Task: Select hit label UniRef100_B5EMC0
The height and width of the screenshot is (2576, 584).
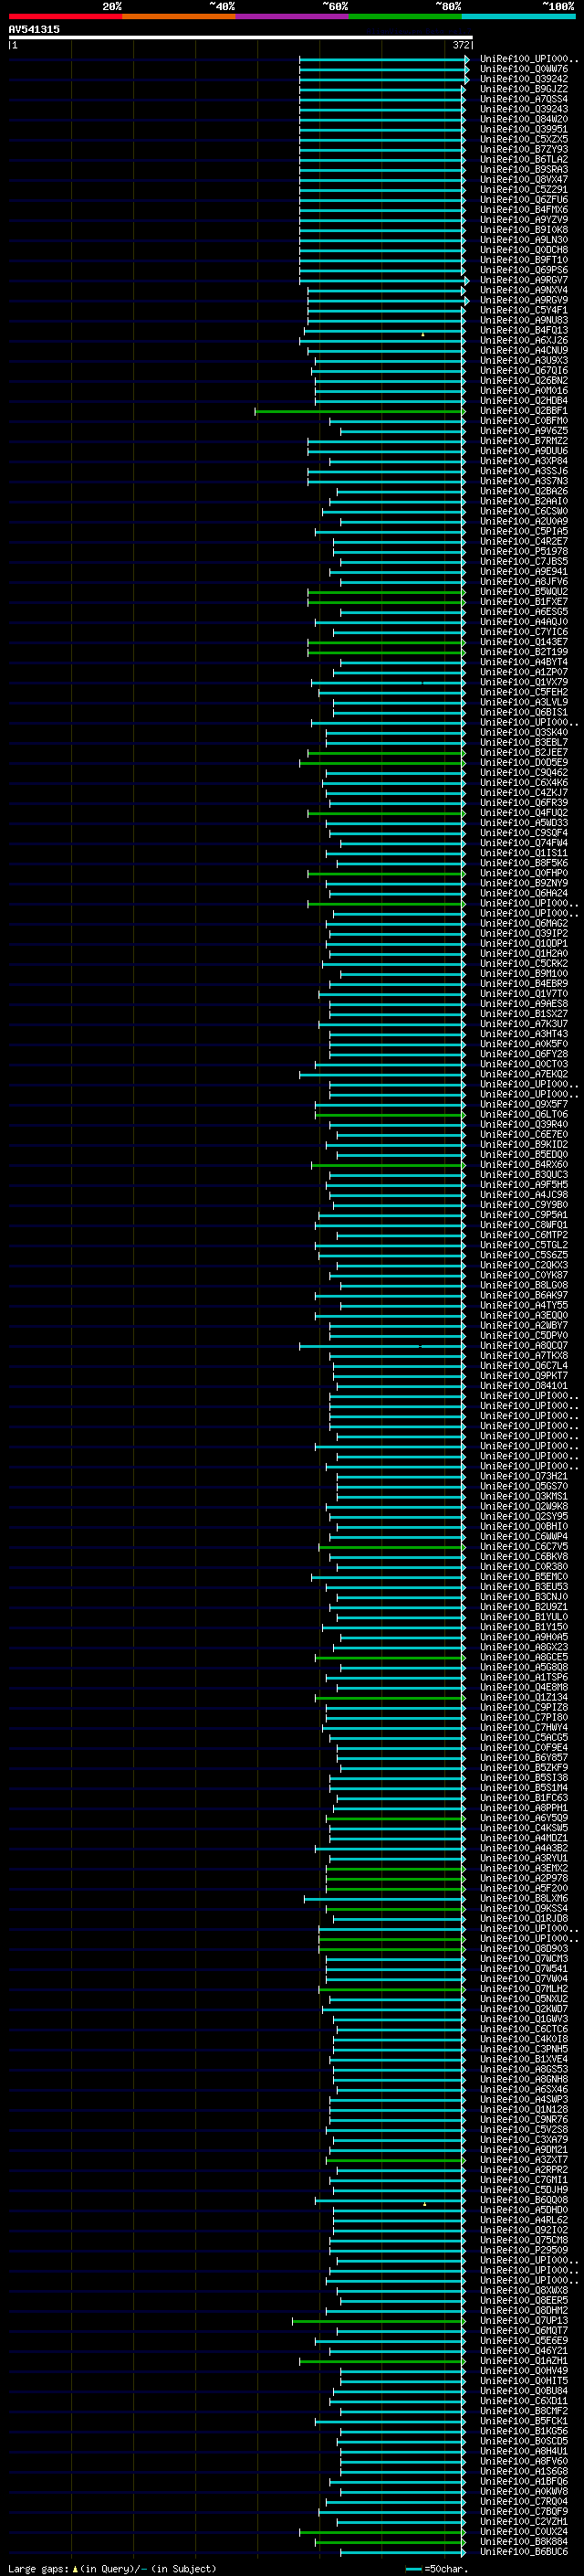Action: 524,1577
